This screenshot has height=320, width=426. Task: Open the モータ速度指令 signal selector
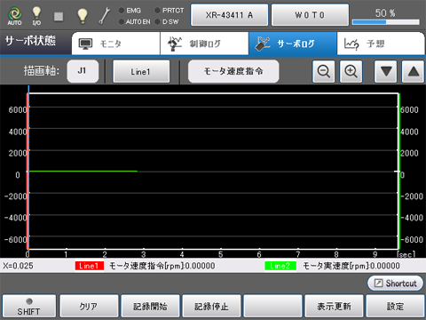pos(233,71)
